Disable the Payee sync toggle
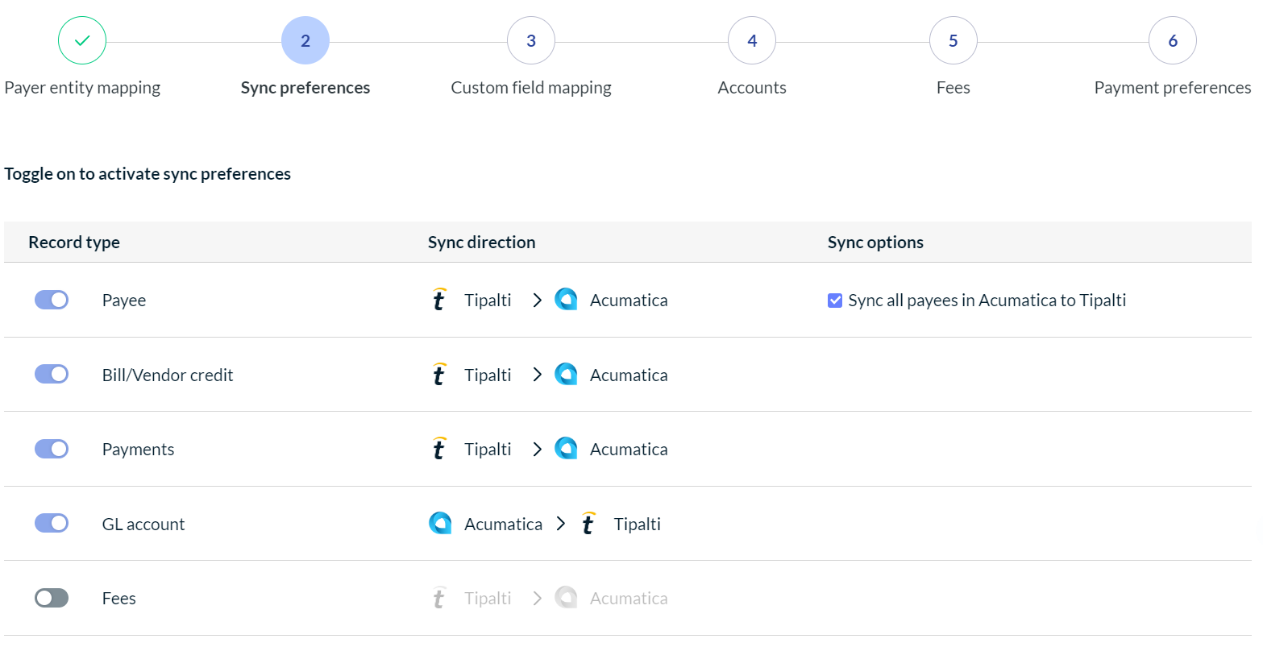Image resolution: width=1263 pixels, height=647 pixels. point(52,299)
